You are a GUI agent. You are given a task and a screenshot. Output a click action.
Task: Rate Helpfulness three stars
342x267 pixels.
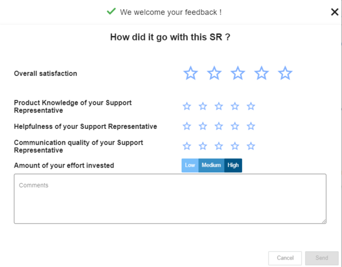[219, 126]
